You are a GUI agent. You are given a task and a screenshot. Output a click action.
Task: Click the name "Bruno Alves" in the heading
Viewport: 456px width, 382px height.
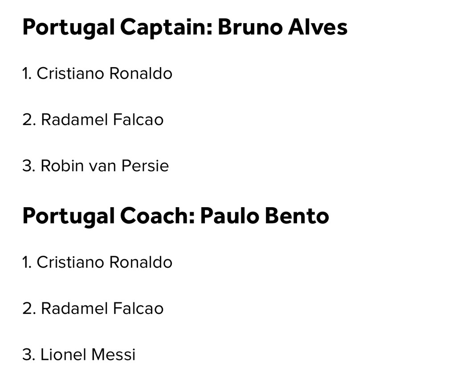coord(282,28)
